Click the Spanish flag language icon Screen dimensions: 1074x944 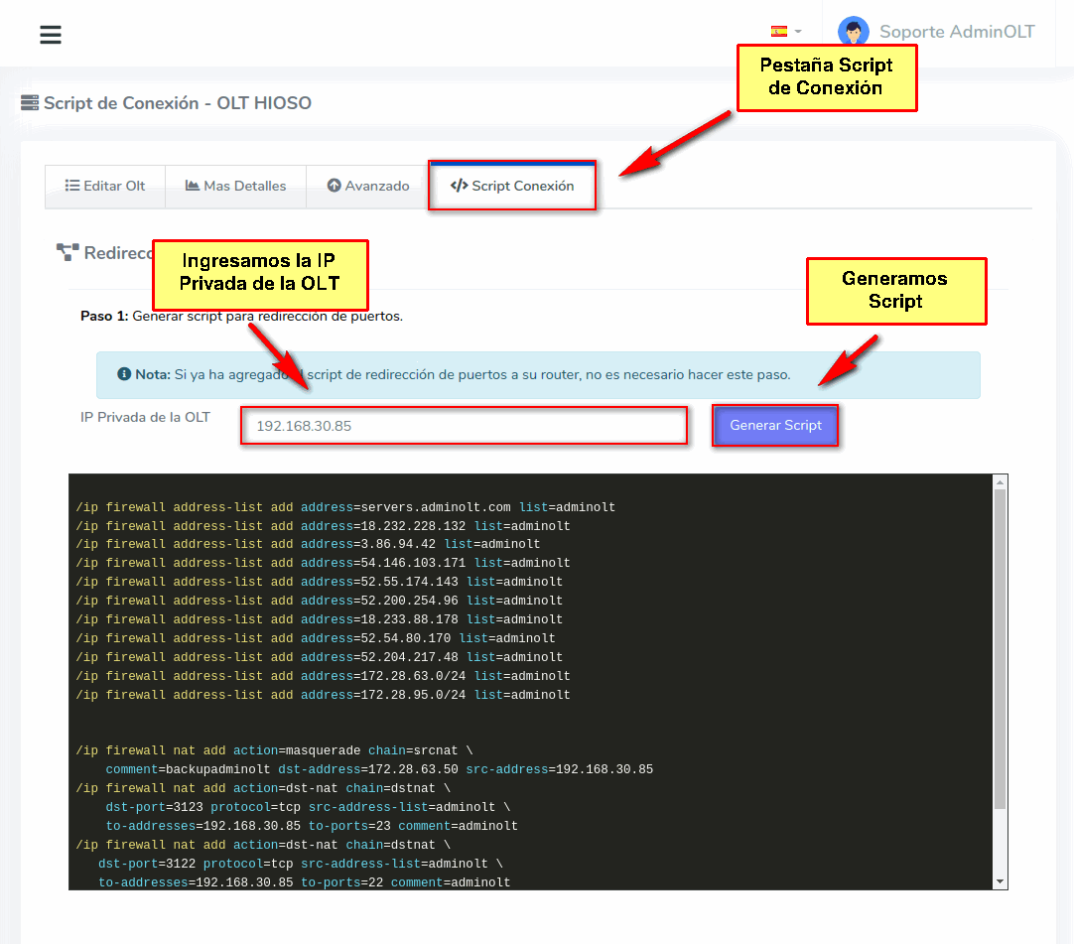[779, 32]
